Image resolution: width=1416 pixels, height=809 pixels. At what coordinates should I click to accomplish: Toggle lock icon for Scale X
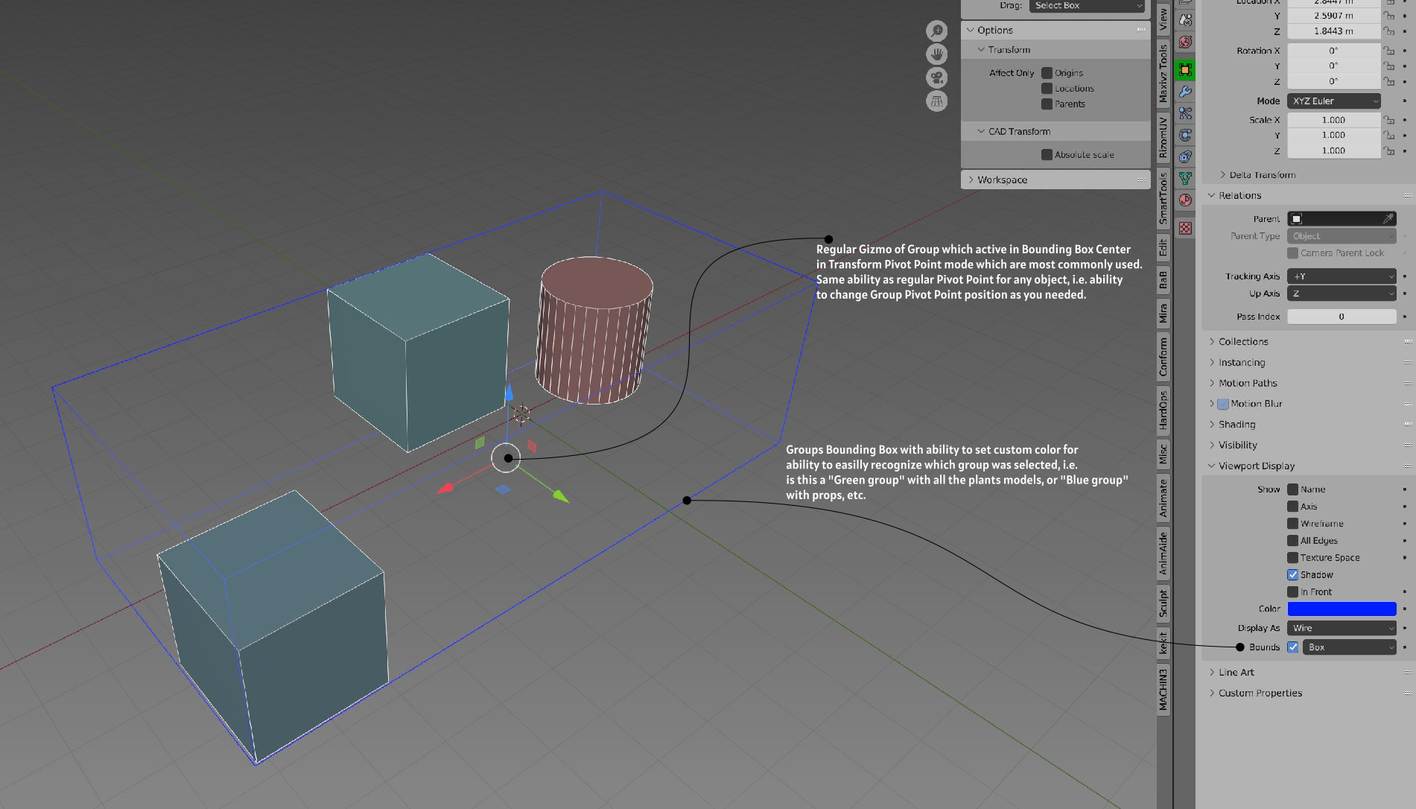pyautogui.click(x=1388, y=120)
